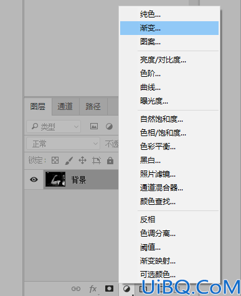This screenshot has width=241, height=296.
Task: Switch to the 路径 tab
Action: [93, 107]
